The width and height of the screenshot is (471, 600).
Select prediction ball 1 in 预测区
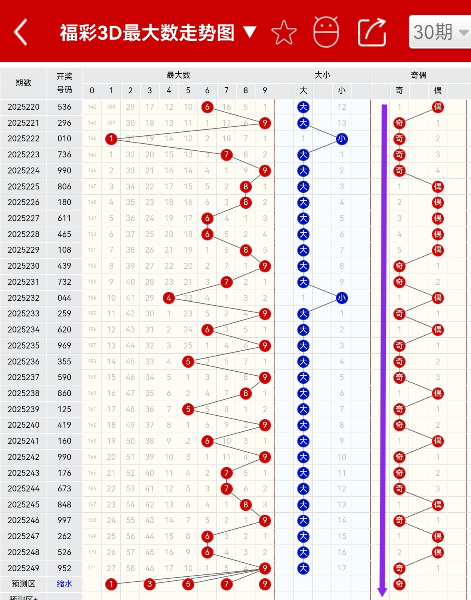pyautogui.click(x=111, y=584)
